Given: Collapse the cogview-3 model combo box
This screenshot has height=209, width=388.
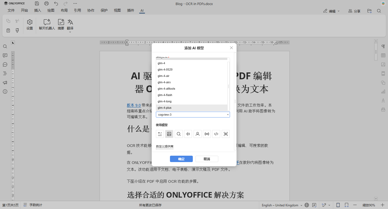Looking at the screenshot, I should click(228, 115).
